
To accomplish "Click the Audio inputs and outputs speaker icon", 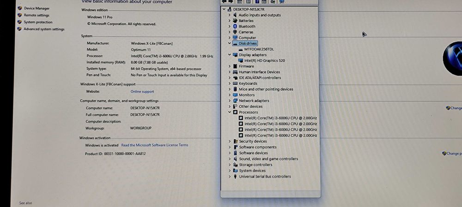I will click(x=235, y=15).
